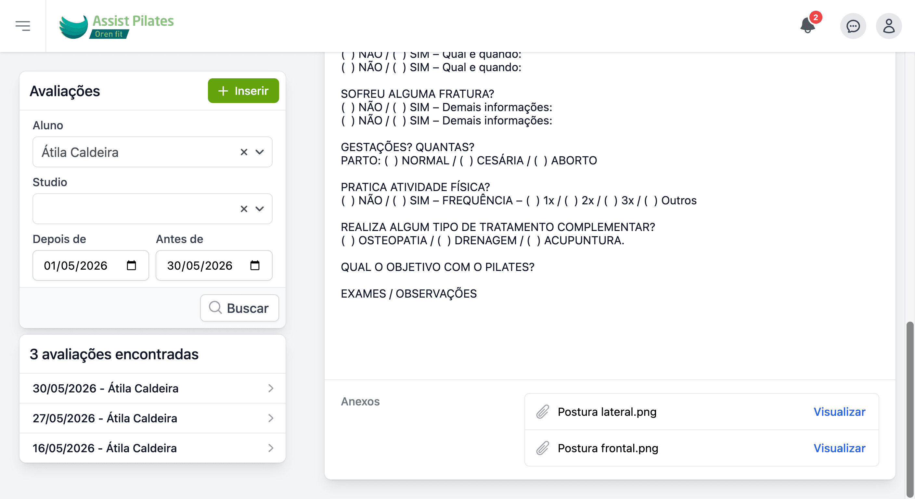Click the chevron on the 27/05/2026 row
Viewport: 915px width, 499px height.
click(271, 418)
